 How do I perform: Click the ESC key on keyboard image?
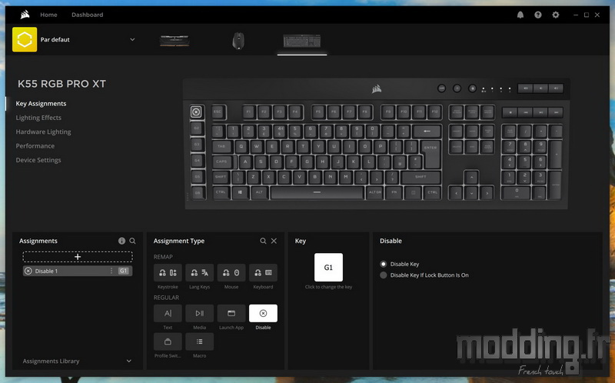pos(218,112)
